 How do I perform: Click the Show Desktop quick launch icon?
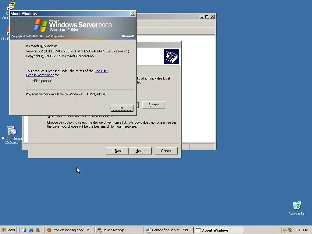24,230
